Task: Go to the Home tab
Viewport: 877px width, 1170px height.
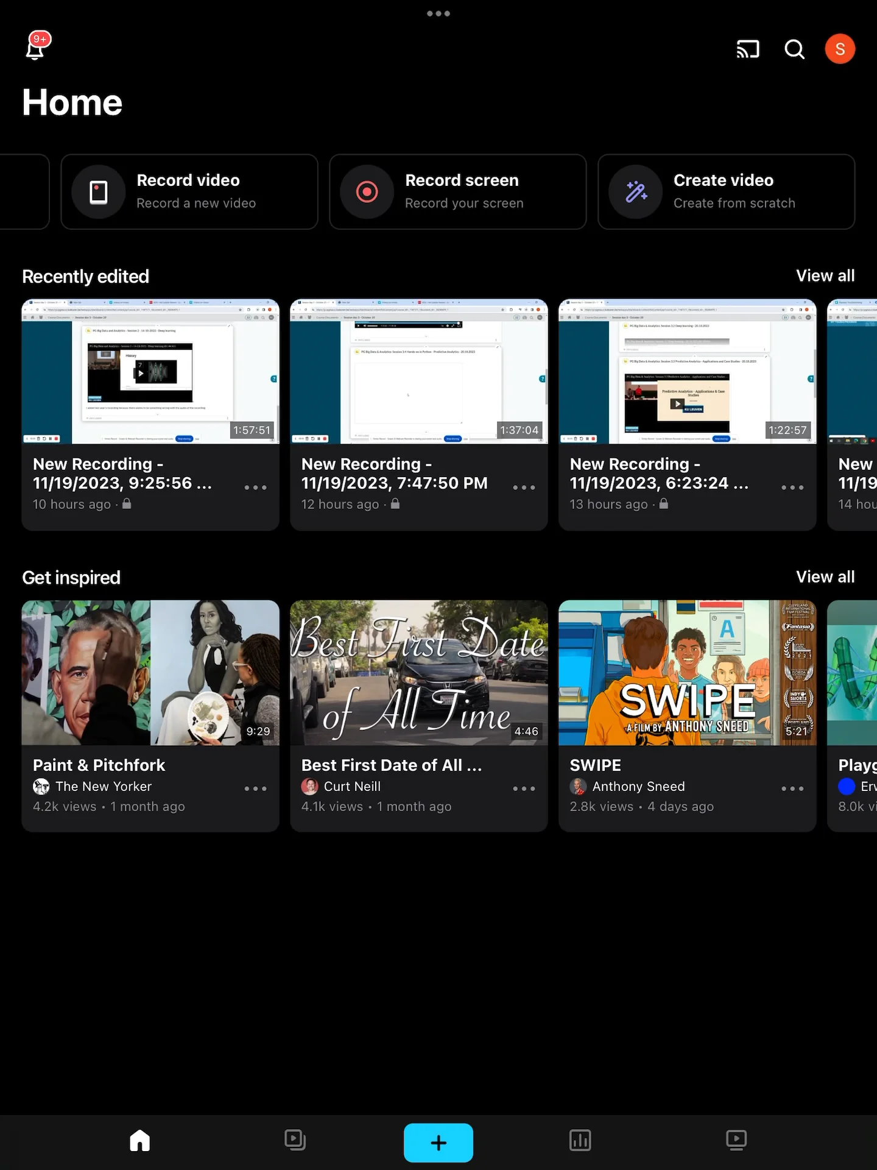Action: click(140, 1141)
